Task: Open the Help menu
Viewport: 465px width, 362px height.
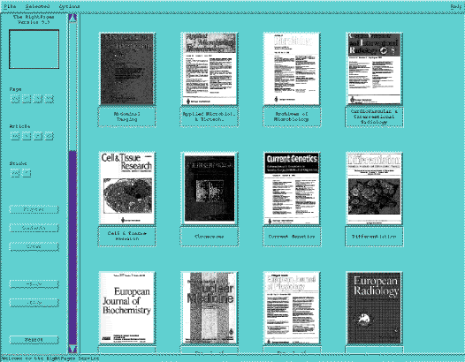Action: (x=456, y=6)
